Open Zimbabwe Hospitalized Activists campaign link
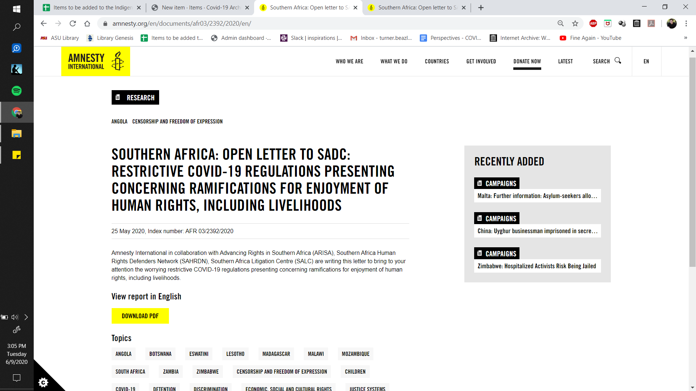Viewport: 696px width, 391px height. coord(536,266)
